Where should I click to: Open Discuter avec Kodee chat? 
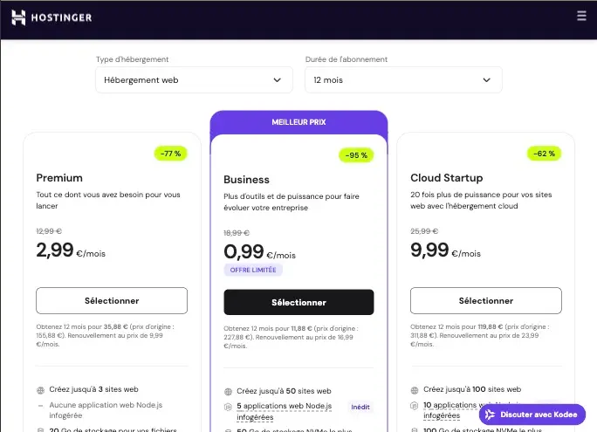click(x=532, y=415)
